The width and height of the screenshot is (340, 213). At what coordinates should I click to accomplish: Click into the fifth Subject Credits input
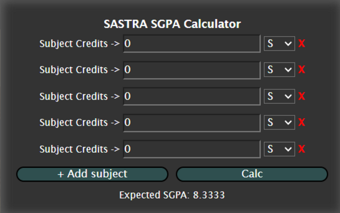coord(192,149)
